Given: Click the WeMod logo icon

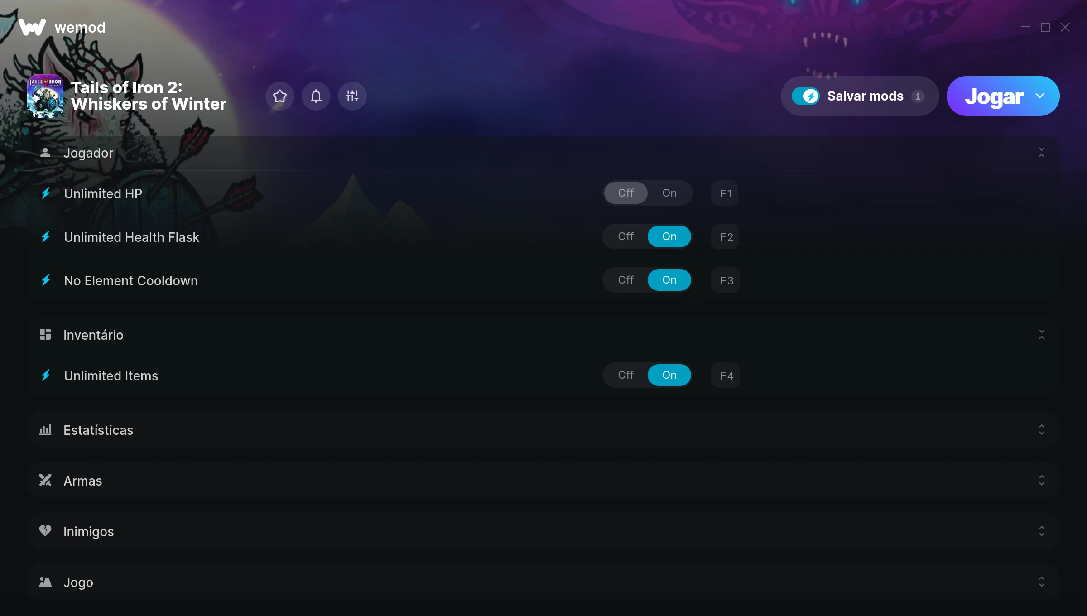Looking at the screenshot, I should tap(32, 27).
